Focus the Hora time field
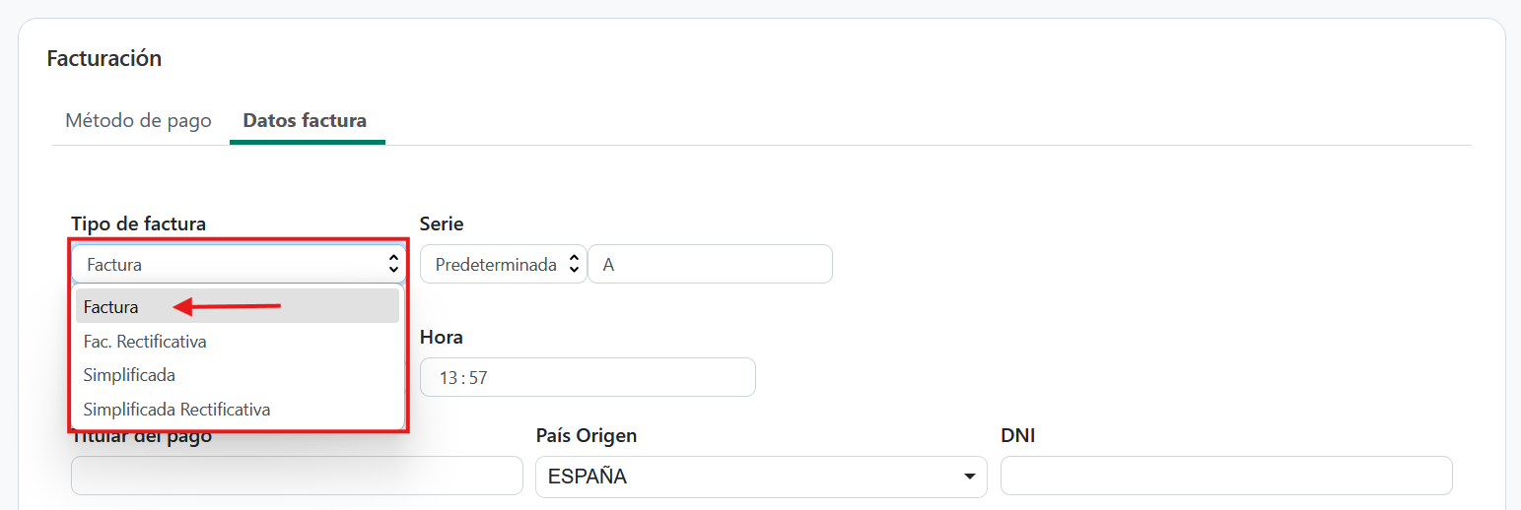Image resolution: width=1521 pixels, height=510 pixels. coord(588,377)
